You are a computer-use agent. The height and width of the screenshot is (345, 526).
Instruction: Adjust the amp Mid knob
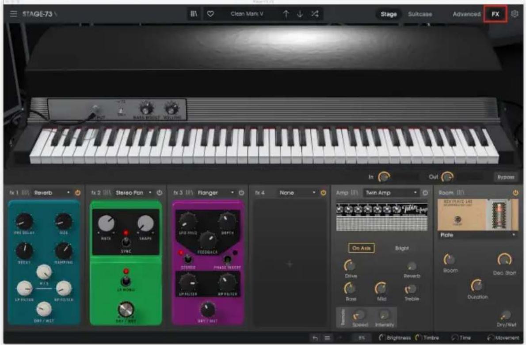pyautogui.click(x=381, y=288)
